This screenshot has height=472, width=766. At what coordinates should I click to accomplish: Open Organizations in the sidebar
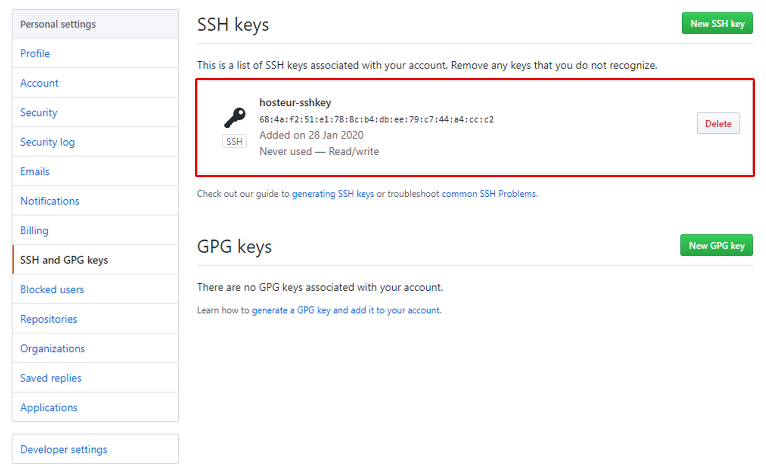click(x=53, y=349)
